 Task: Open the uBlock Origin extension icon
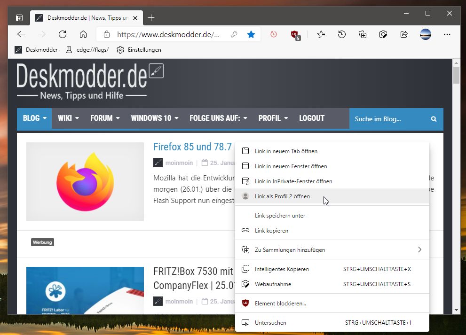coord(295,35)
